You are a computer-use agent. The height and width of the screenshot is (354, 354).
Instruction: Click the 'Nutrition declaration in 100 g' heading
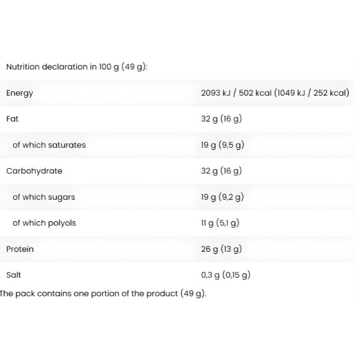(63, 67)
